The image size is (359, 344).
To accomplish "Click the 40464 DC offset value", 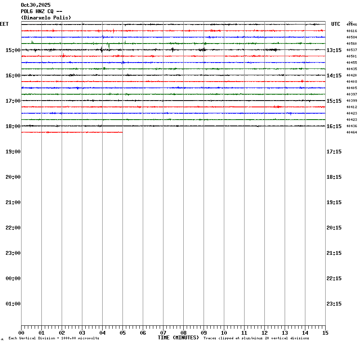I will pyautogui.click(x=351, y=132).
